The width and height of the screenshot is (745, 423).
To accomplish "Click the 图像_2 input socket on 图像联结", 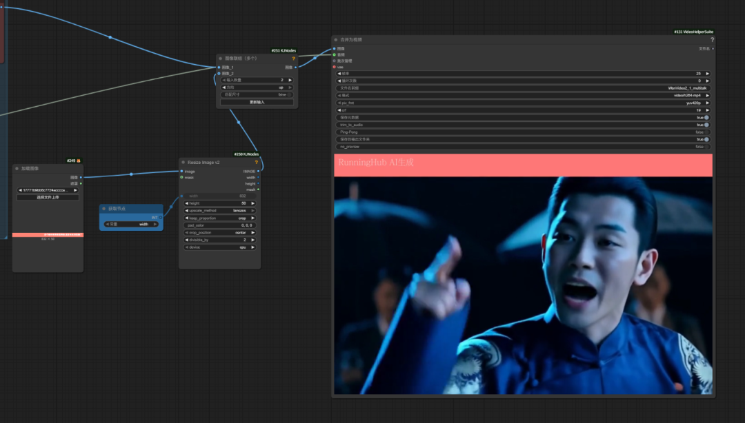I will (219, 74).
